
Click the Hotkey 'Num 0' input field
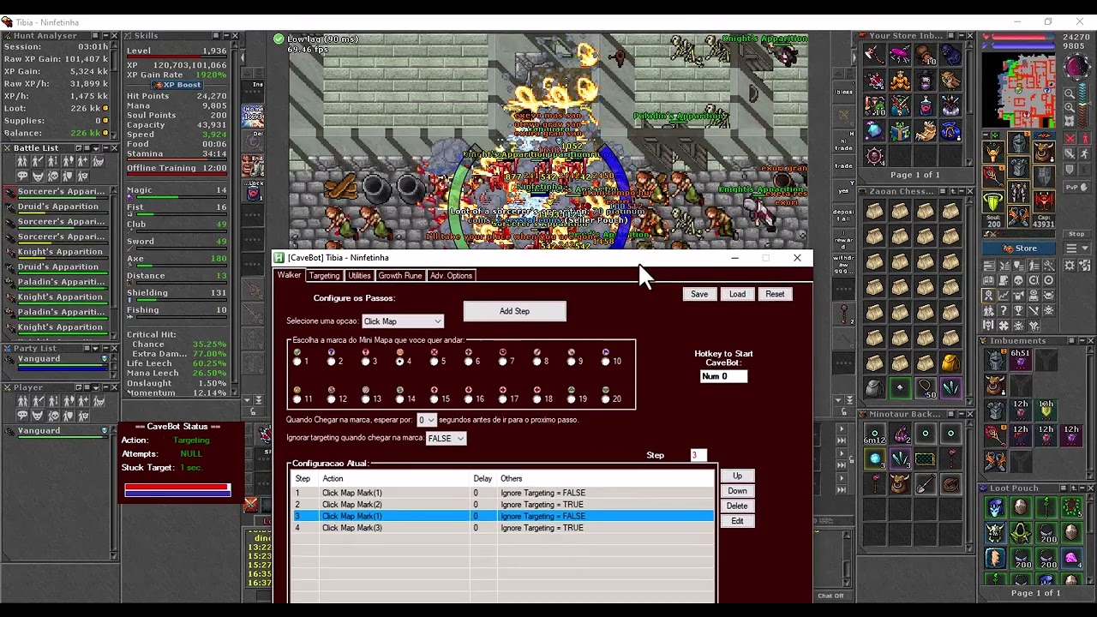[x=723, y=376]
